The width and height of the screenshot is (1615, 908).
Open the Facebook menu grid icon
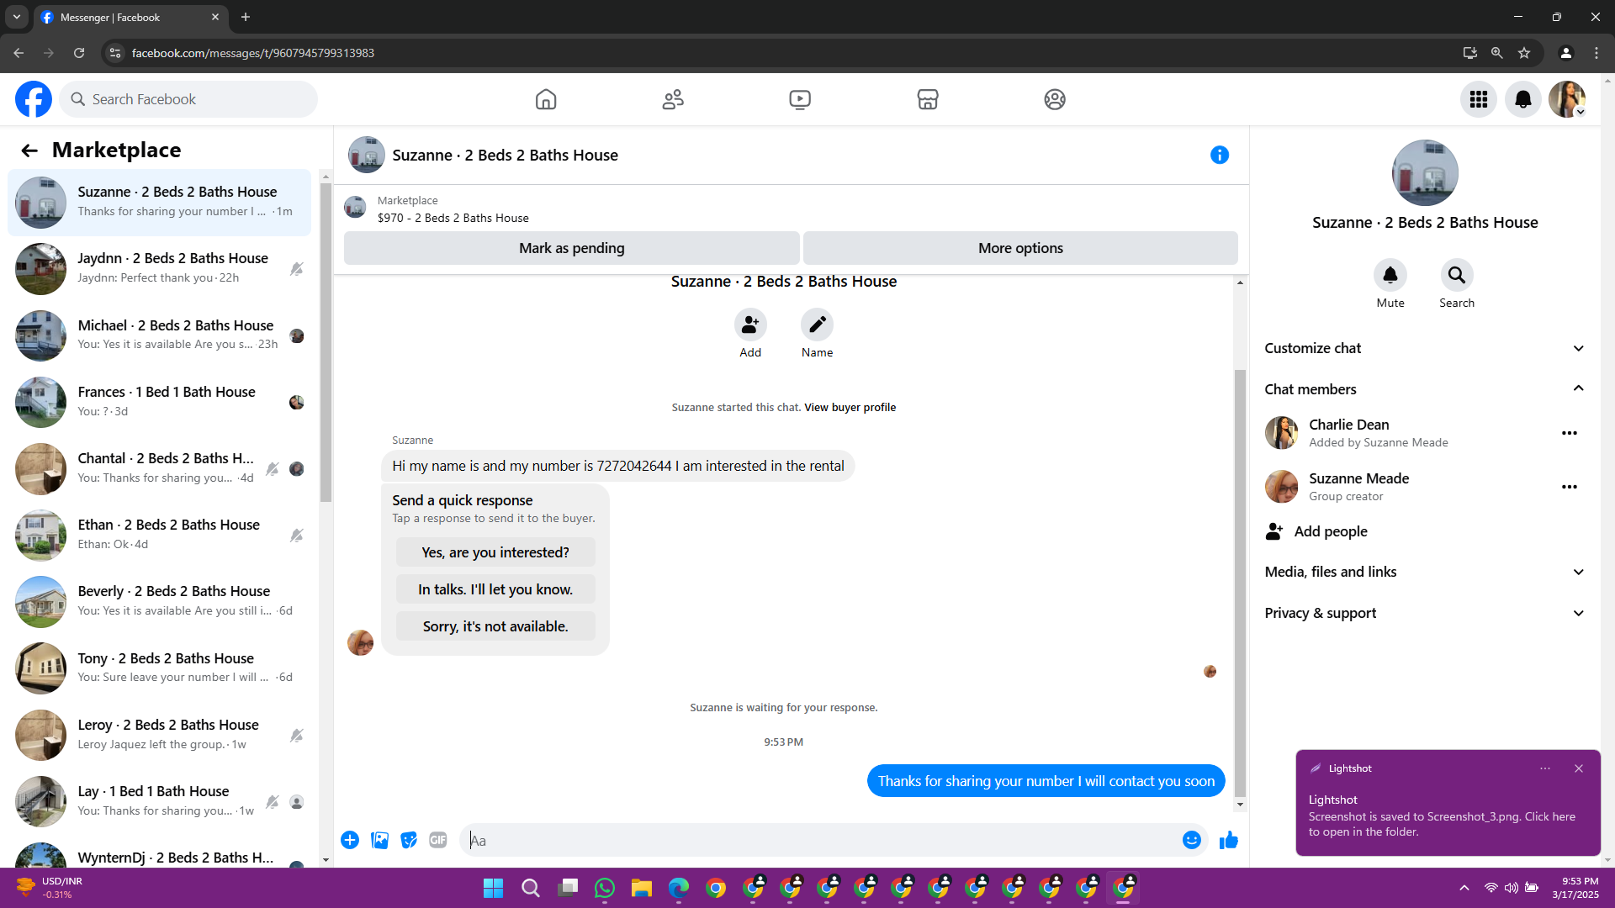point(1479,99)
